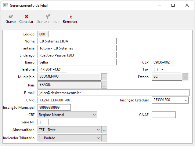Click the Nome field CB Sistemas LTDA

[x=77, y=41]
